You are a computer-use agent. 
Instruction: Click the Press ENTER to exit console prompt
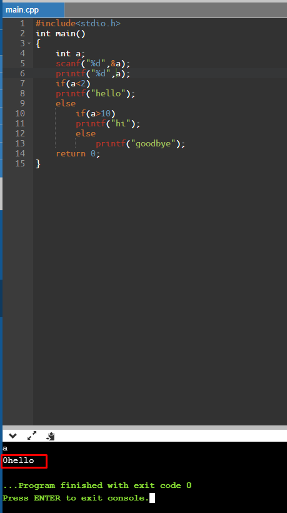(x=76, y=498)
